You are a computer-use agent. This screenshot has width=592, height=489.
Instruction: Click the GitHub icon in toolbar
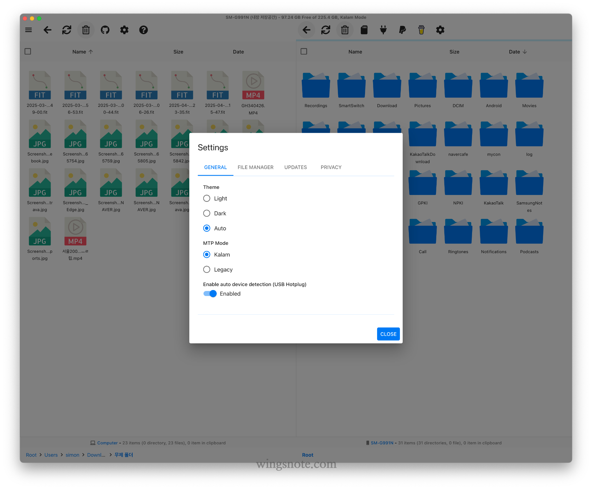coord(105,30)
